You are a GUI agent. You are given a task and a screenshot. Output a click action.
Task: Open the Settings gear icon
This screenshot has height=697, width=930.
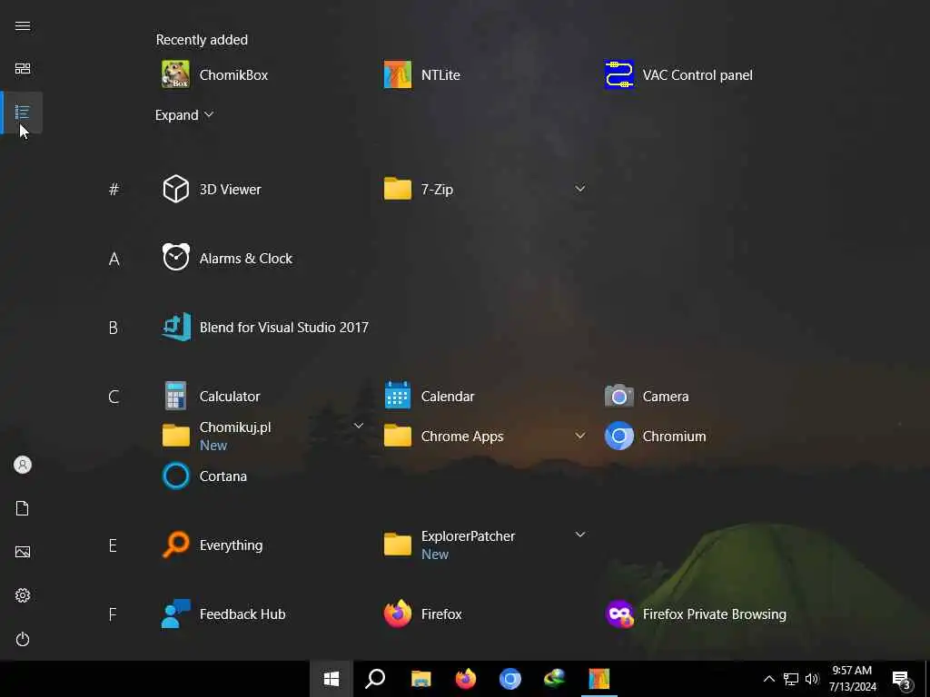23,595
